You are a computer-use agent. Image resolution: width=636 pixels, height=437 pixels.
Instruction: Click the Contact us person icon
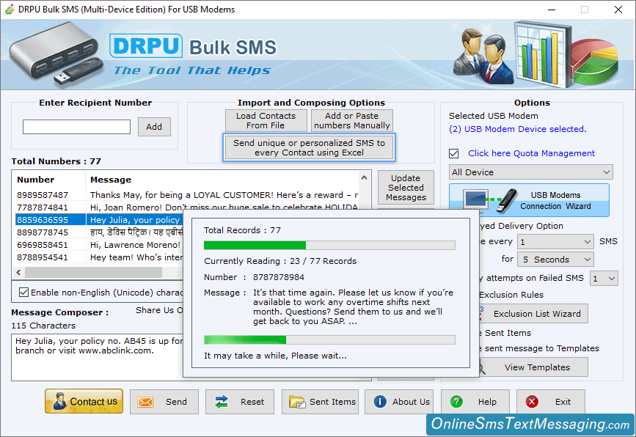(x=59, y=401)
